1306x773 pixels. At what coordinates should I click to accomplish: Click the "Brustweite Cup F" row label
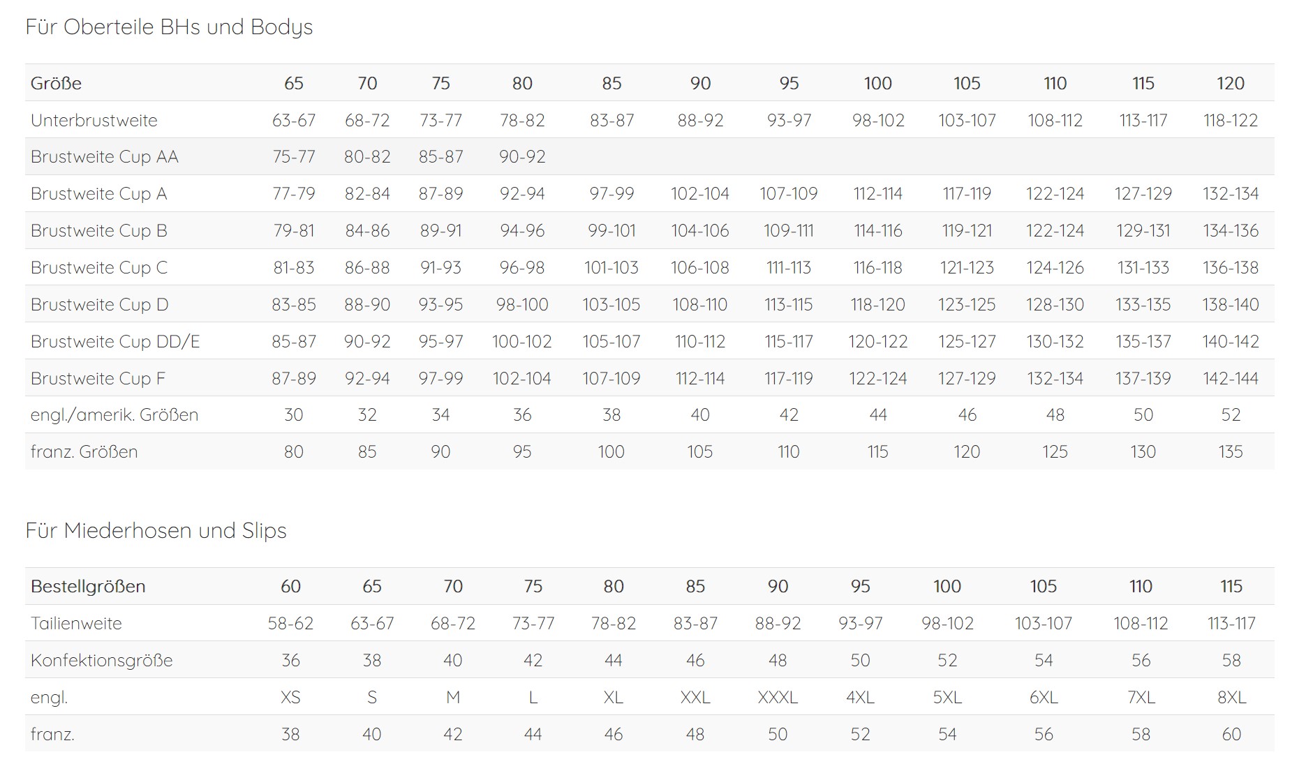click(98, 379)
